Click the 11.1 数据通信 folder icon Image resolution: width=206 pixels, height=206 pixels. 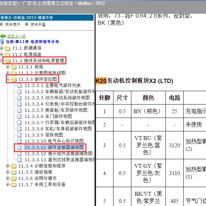tap(8, 48)
